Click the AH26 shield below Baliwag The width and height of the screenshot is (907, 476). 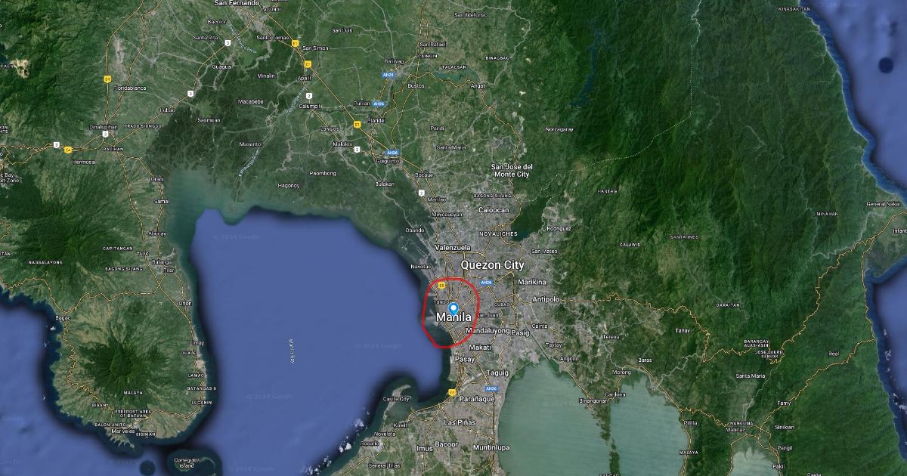[389, 76]
